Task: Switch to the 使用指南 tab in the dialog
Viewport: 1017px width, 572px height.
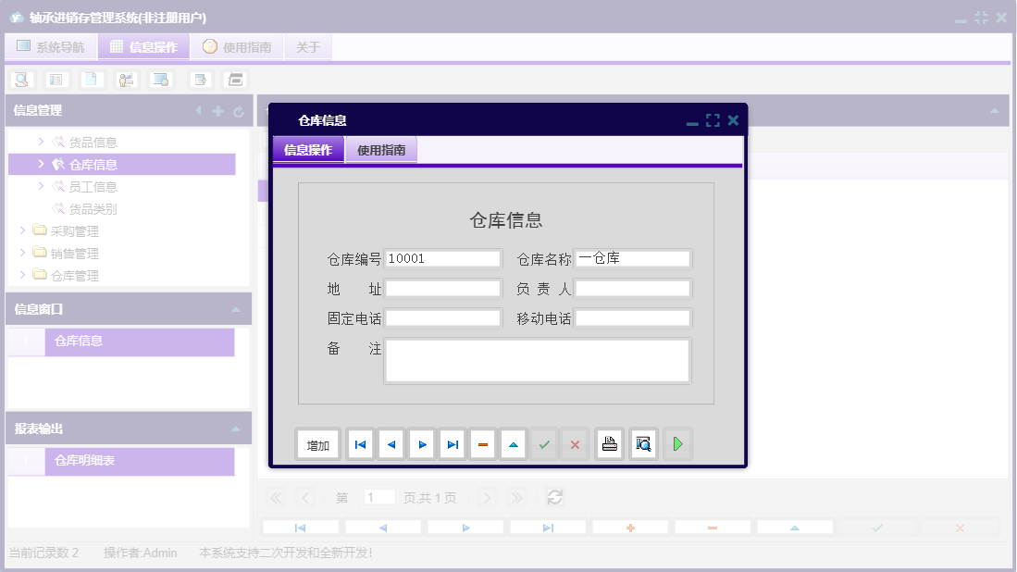Action: pyautogui.click(x=380, y=148)
